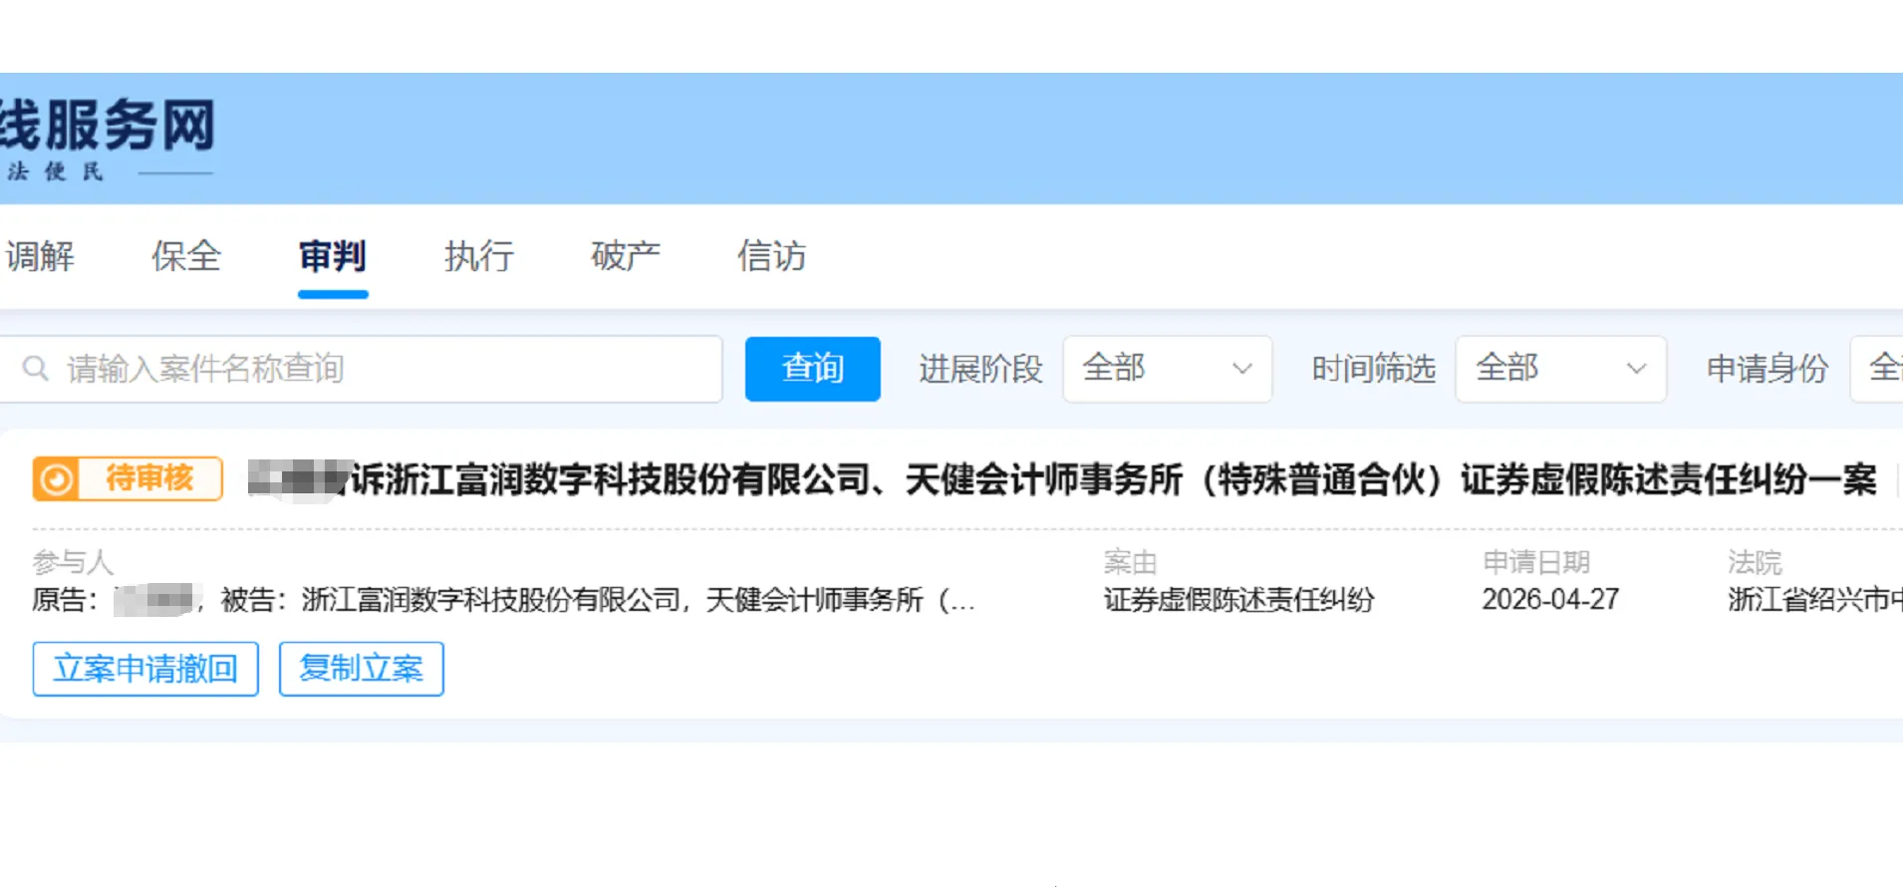Click the 立案申请撤回 button

tap(145, 669)
